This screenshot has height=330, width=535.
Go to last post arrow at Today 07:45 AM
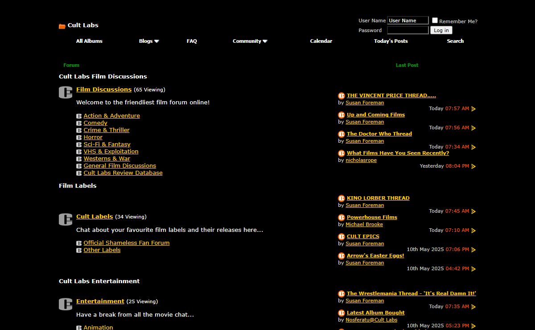[473, 211]
